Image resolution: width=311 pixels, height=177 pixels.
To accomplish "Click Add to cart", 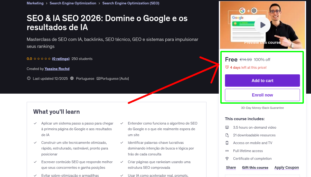I will (262, 81).
